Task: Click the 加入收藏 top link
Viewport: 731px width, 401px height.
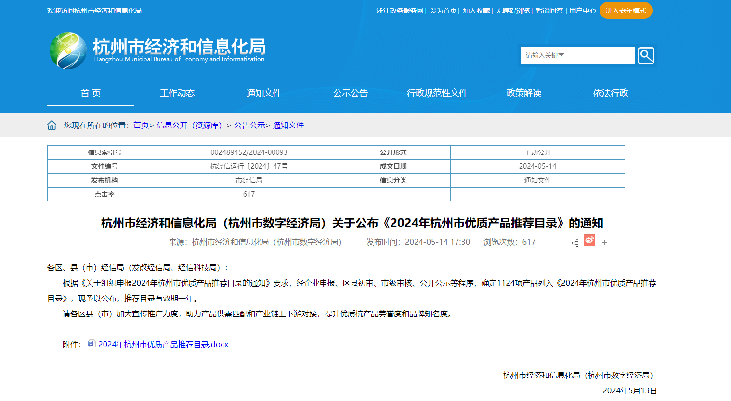Action: click(476, 11)
